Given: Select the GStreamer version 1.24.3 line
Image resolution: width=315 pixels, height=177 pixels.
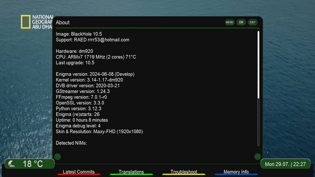Looking at the screenshot, I should click(x=83, y=91).
